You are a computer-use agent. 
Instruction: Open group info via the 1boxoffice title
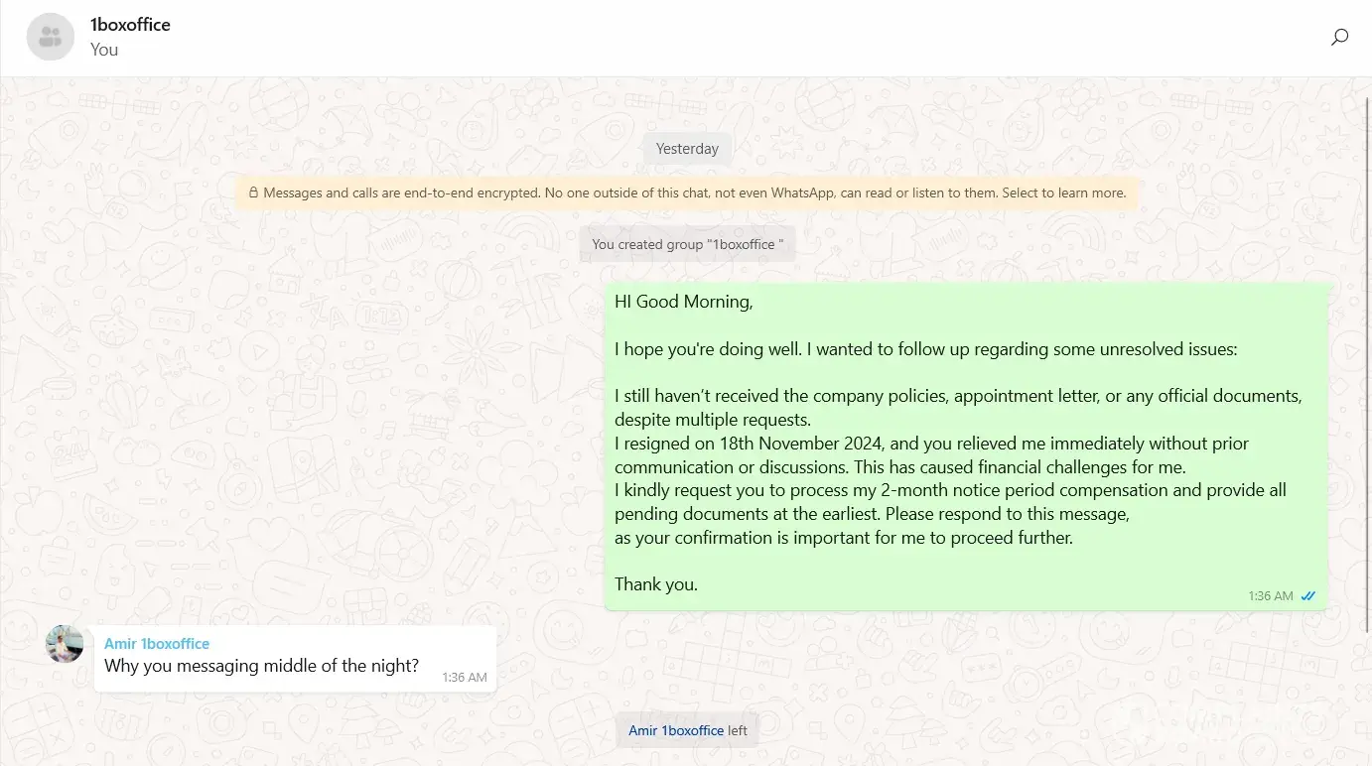click(x=130, y=25)
